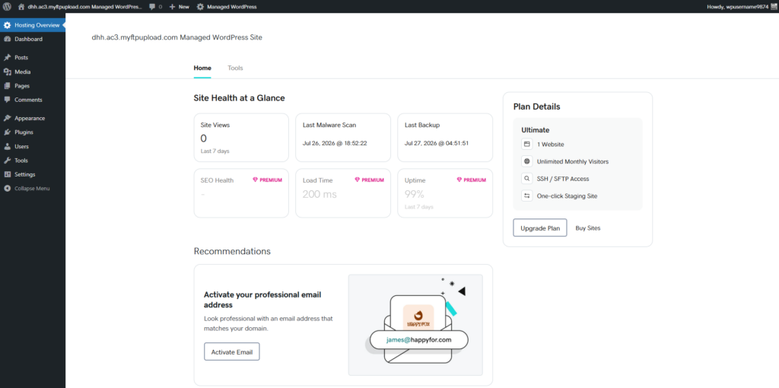Click the home icon beside site name
The width and height of the screenshot is (779, 388).
pos(21,7)
